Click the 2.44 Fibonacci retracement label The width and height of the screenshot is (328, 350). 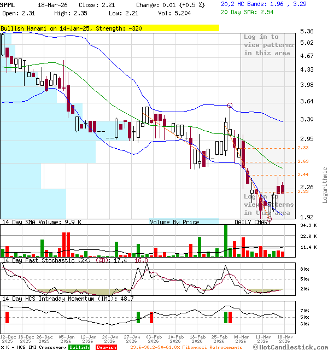303,174
